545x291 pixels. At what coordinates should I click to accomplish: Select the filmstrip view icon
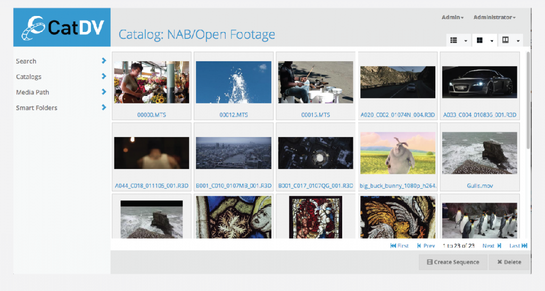[x=505, y=41]
